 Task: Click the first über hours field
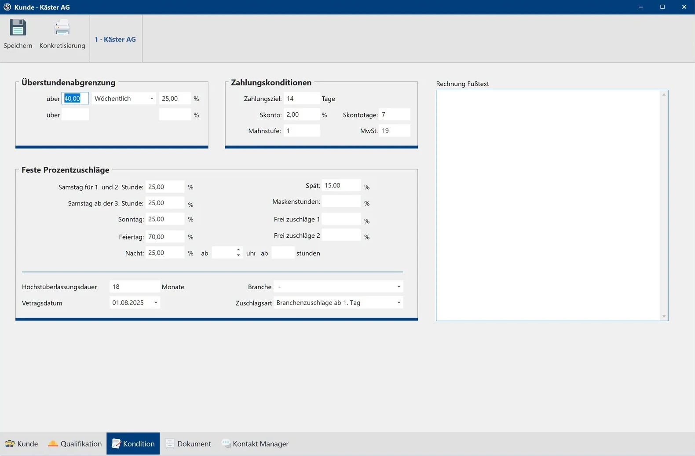click(75, 99)
